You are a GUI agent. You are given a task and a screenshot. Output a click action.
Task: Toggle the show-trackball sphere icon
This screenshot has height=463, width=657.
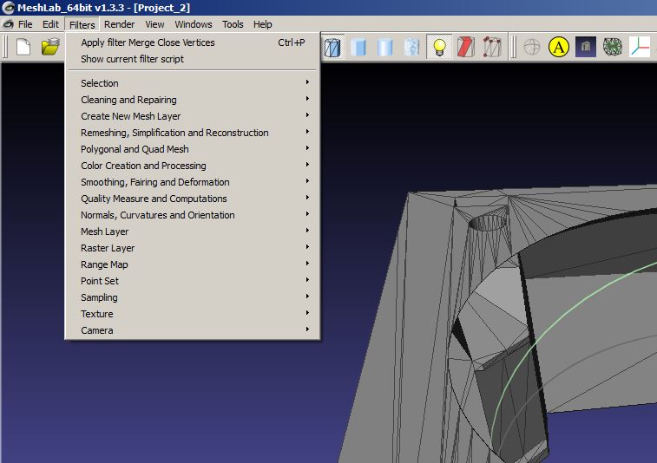(x=532, y=47)
